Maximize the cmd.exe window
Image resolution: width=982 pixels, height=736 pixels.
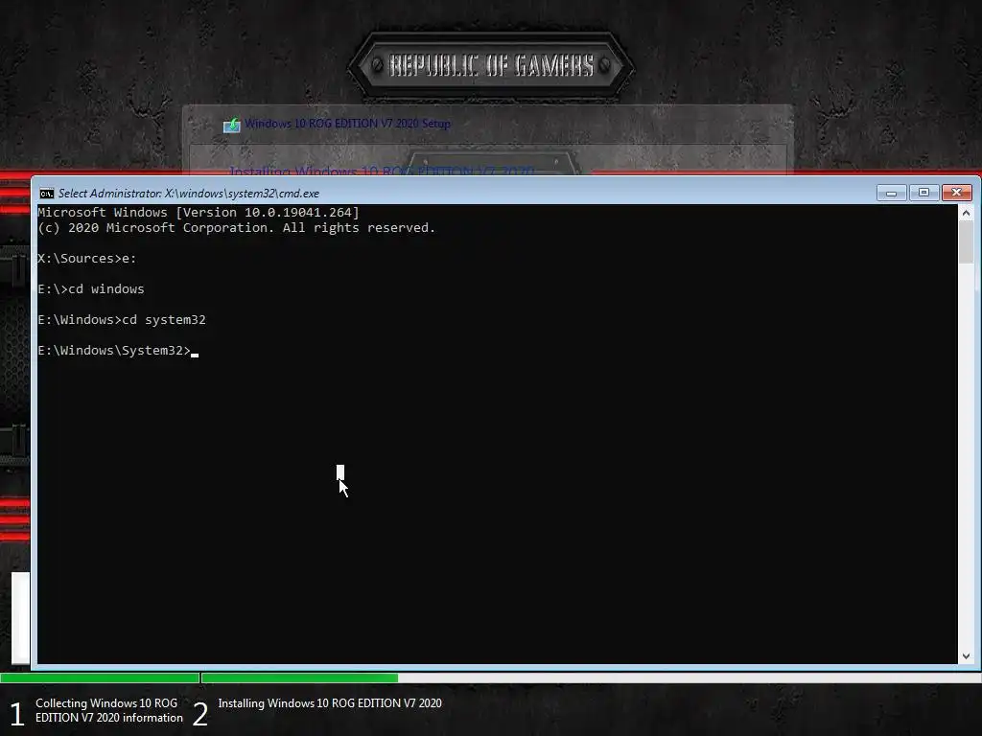[924, 193]
